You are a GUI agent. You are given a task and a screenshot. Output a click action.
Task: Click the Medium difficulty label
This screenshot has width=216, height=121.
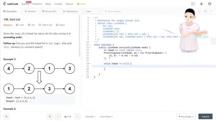coord(8,25)
